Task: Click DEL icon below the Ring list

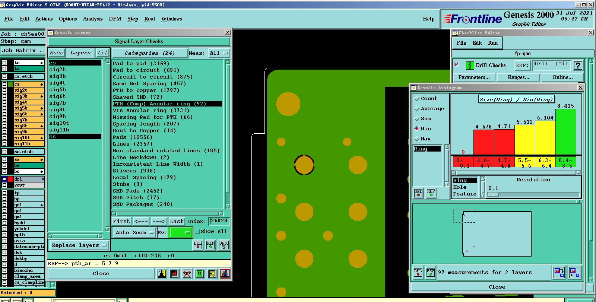Action: [x=418, y=193]
